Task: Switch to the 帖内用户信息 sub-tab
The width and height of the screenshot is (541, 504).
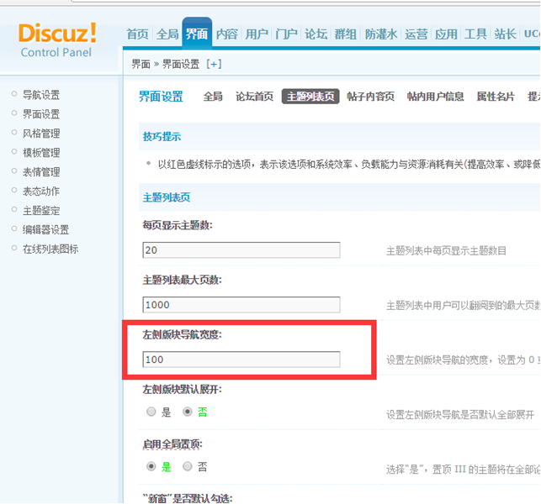Action: [436, 97]
